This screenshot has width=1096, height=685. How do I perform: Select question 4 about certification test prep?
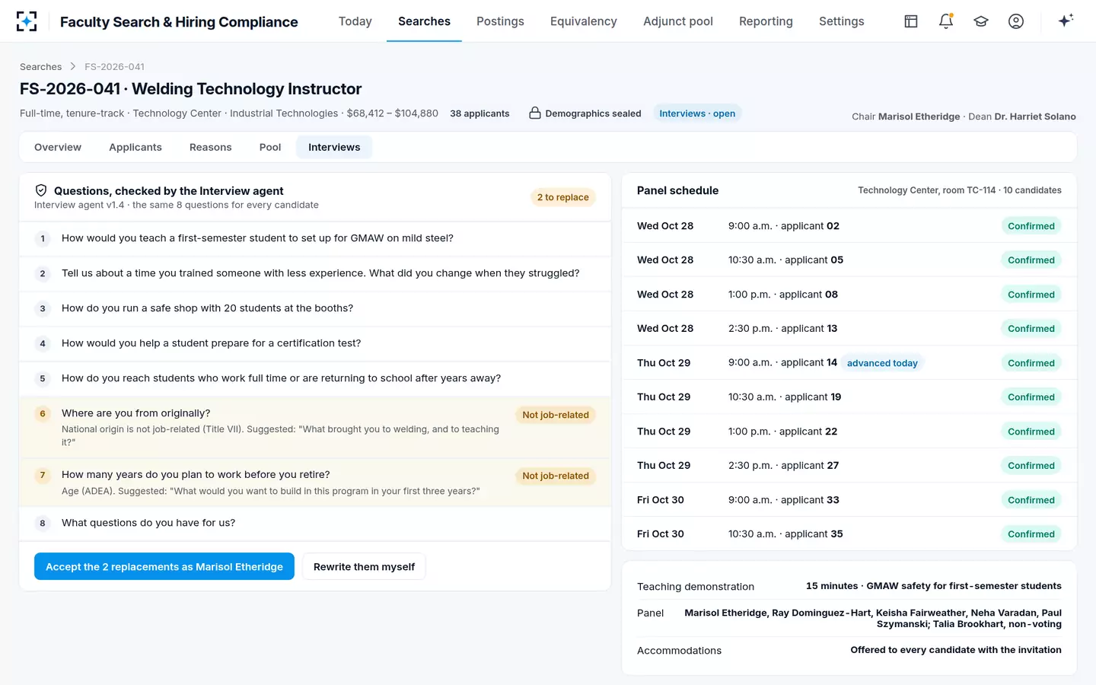tap(315, 343)
